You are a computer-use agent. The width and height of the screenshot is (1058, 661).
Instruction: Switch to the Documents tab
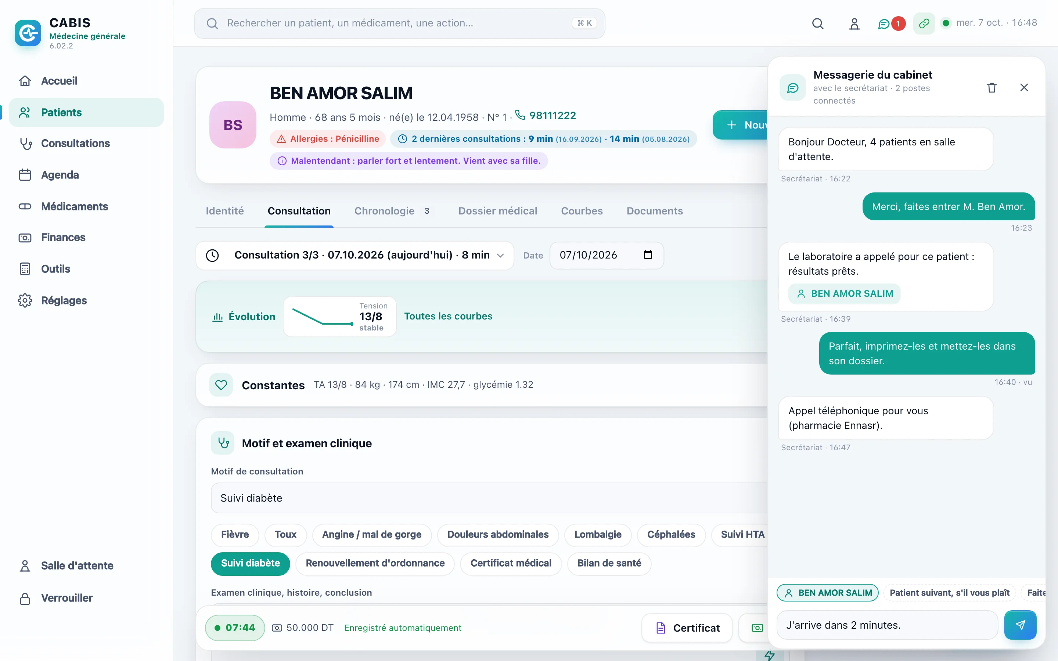(x=655, y=211)
